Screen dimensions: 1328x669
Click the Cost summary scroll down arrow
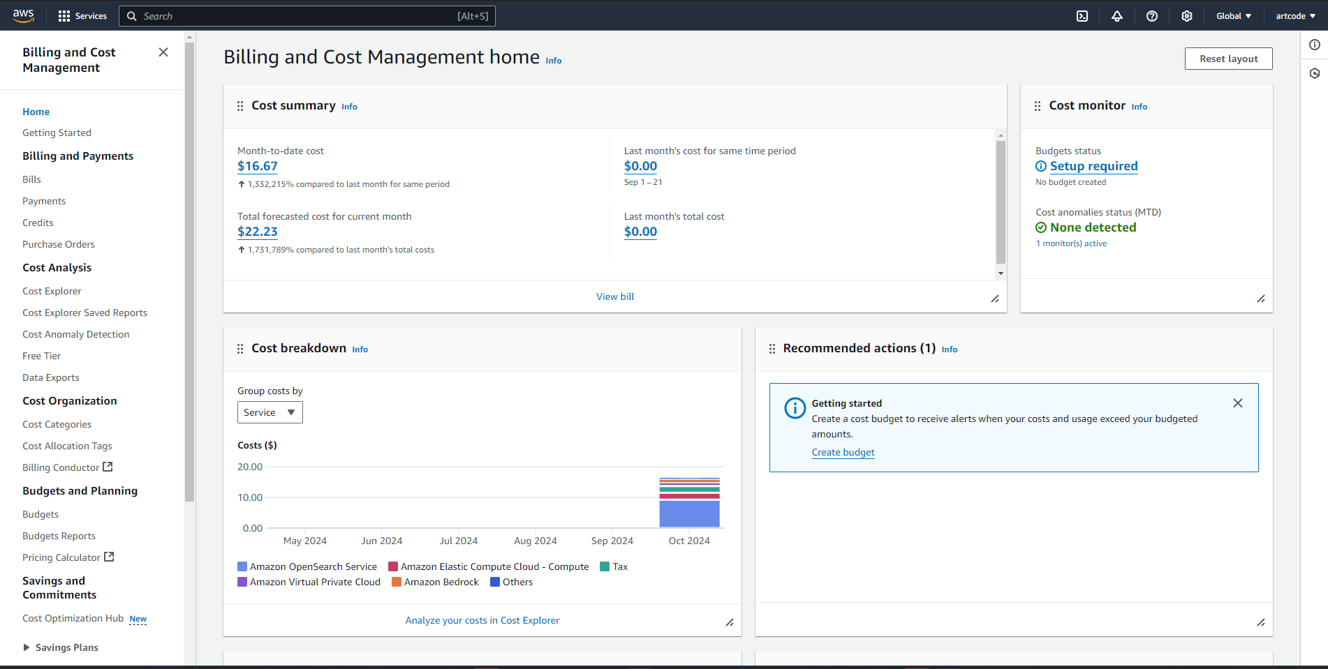[x=1001, y=273]
